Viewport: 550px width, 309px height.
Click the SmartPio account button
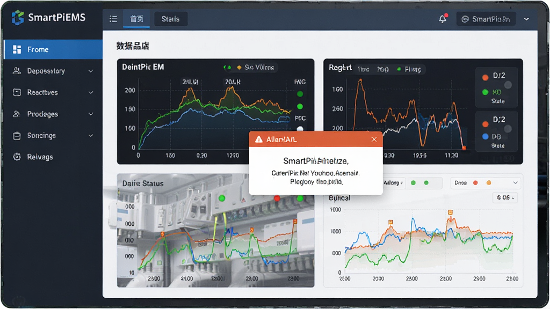486,19
